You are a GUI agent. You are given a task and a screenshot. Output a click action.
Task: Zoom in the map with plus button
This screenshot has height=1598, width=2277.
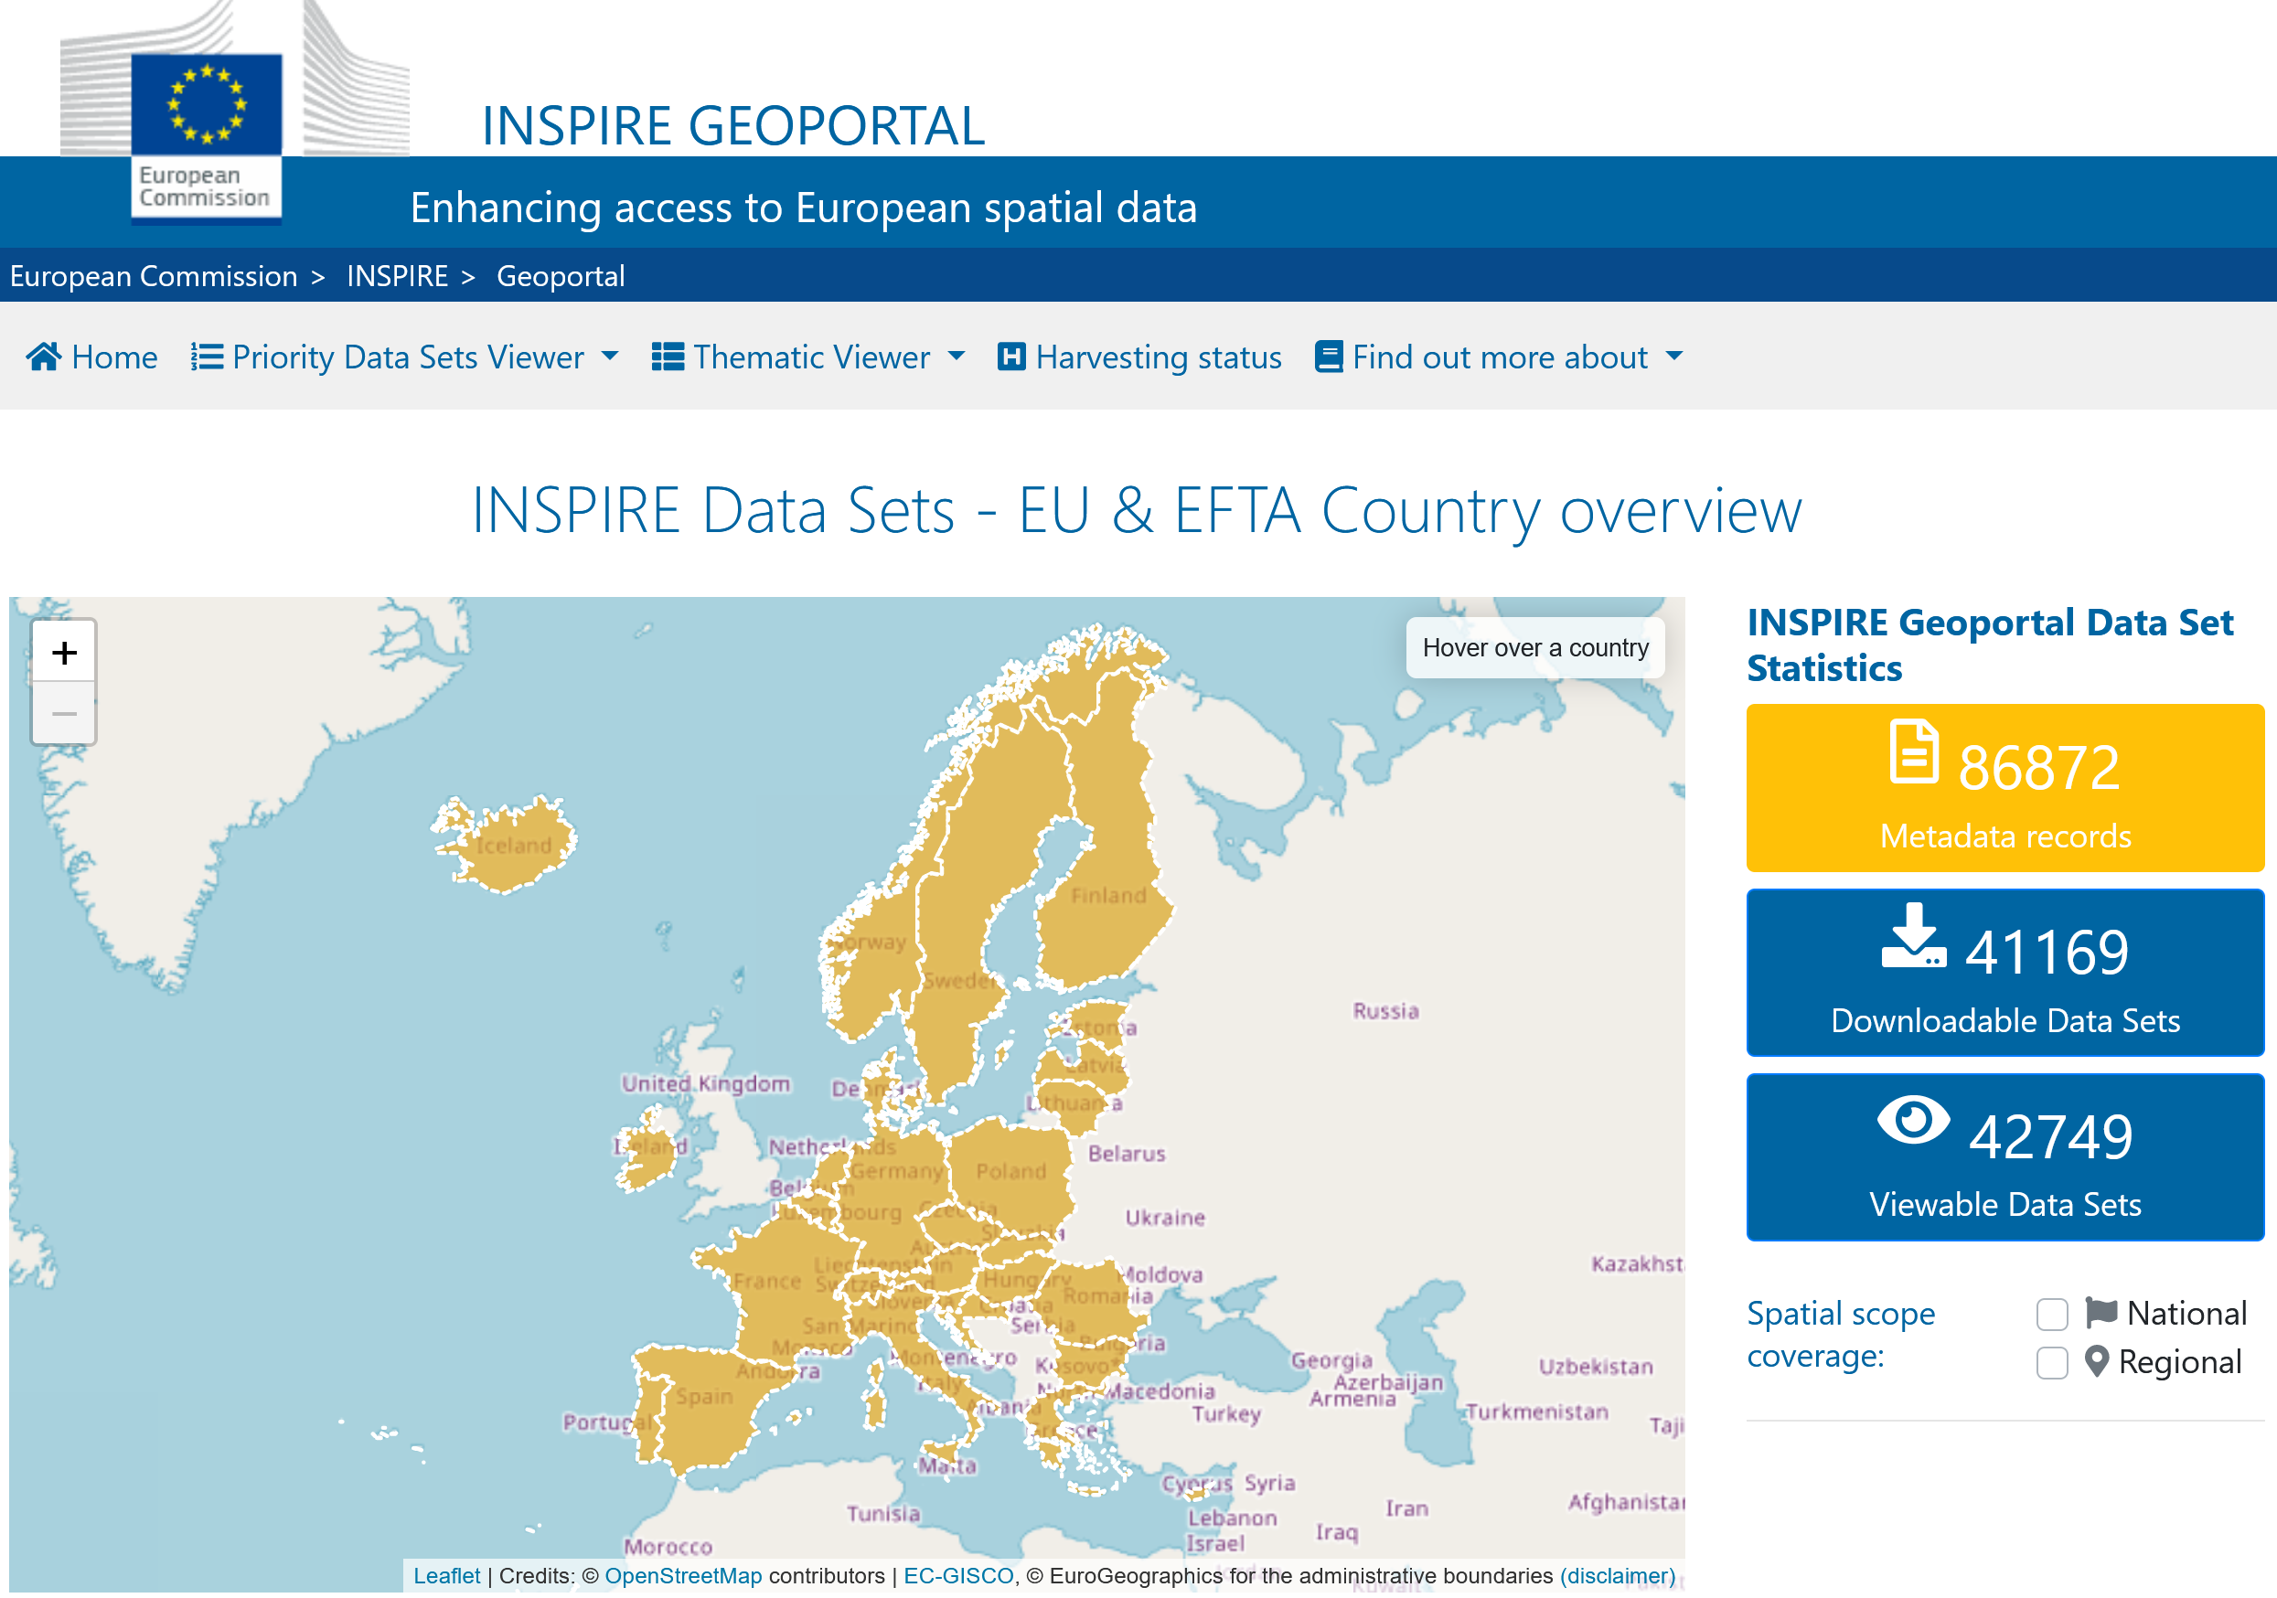click(64, 653)
